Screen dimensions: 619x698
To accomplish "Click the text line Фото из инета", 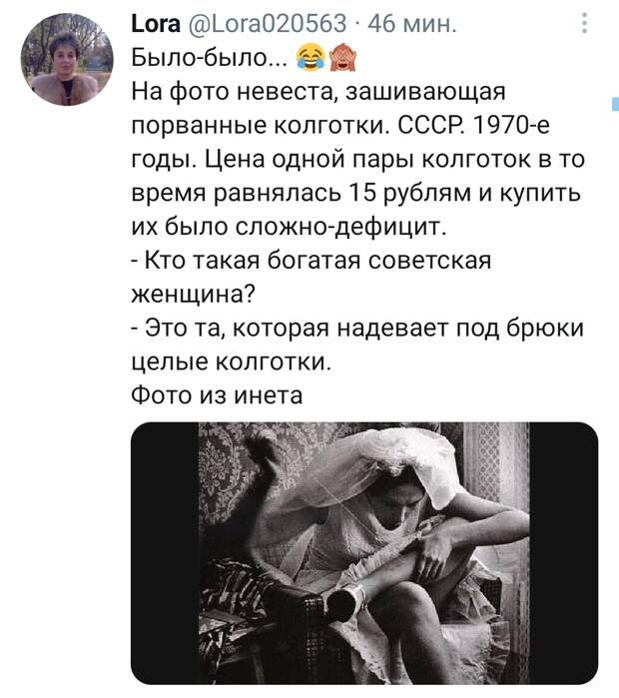I will [218, 395].
